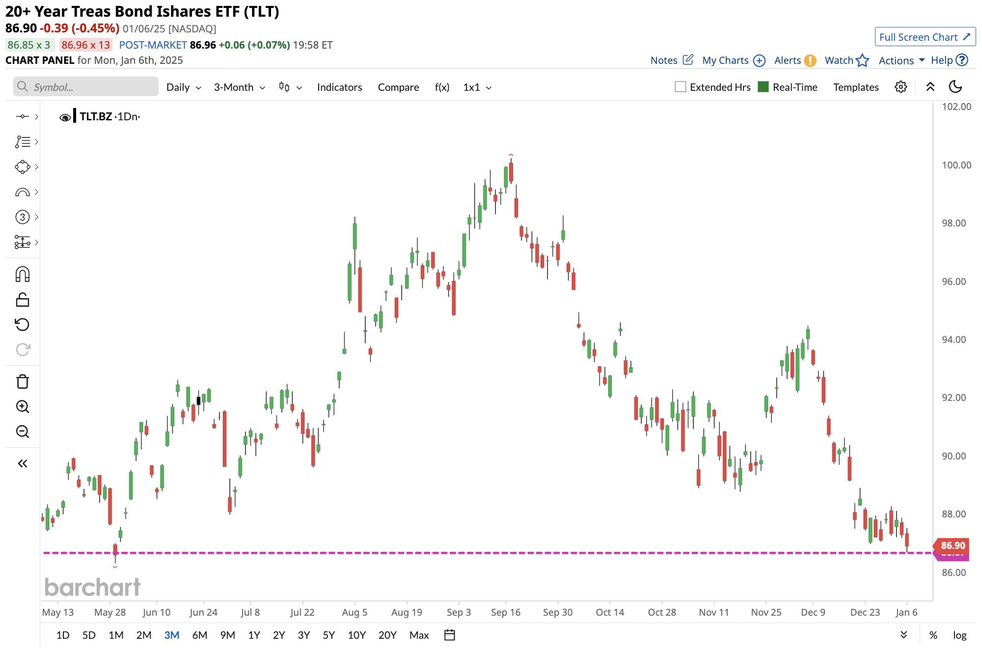Viewport: 982px width, 654px height.
Task: Open the date range calendar picker
Action: pos(449,635)
